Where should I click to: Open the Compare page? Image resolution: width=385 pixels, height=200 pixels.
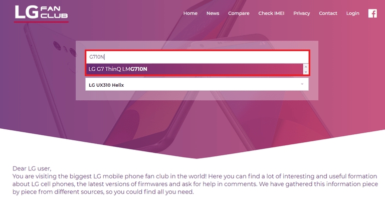pyautogui.click(x=239, y=13)
